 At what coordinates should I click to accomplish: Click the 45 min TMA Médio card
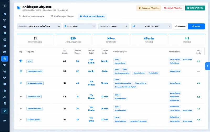[x=149, y=40]
